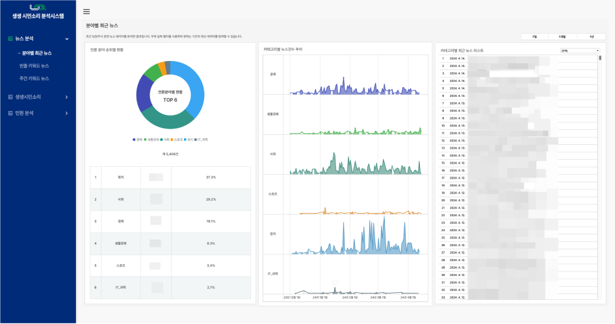This screenshot has height=324, width=615.
Task: Open news list row number 1
Action: 518,58
